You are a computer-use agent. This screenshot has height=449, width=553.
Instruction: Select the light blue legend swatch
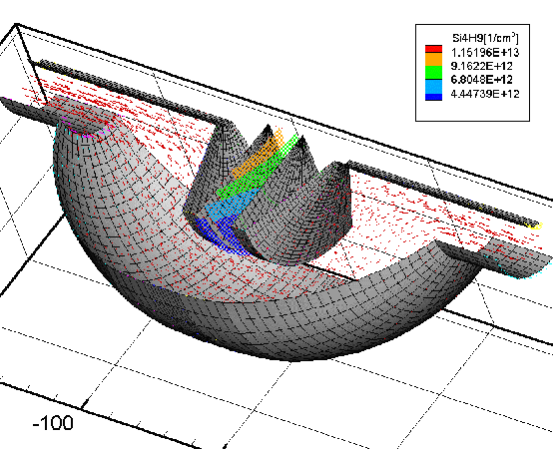[x=433, y=87]
